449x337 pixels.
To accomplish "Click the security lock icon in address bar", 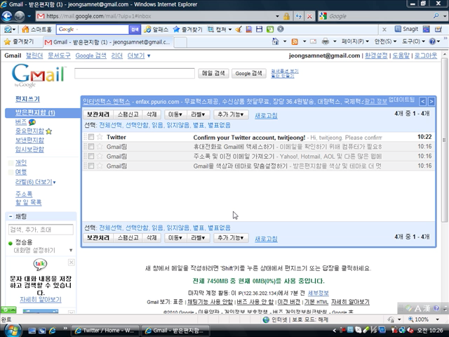I will [286, 16].
